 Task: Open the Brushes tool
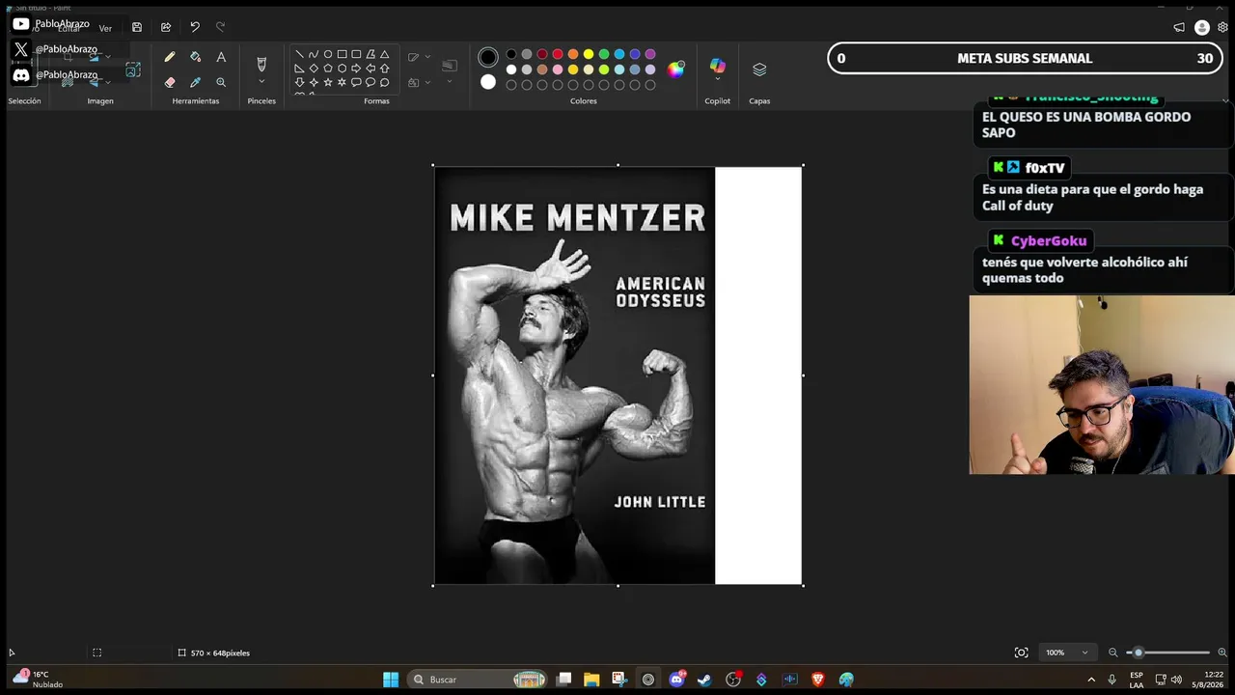click(261, 64)
